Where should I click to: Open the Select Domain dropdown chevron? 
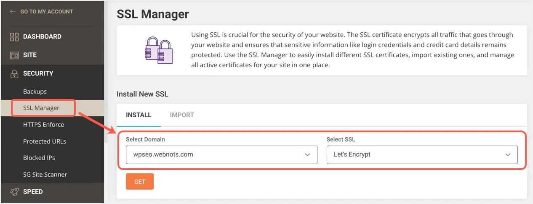coord(307,154)
